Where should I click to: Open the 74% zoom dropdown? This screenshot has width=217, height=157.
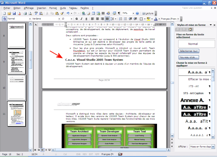tap(133, 13)
